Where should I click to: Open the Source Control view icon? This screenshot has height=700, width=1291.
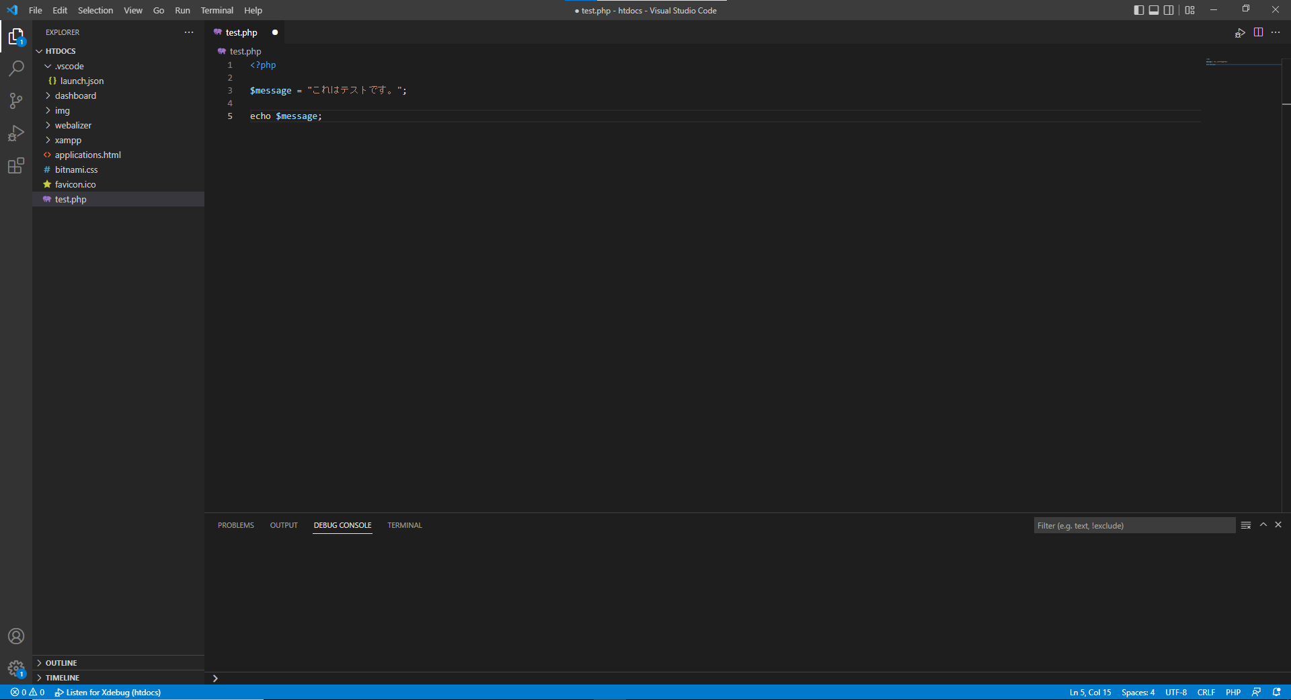click(16, 101)
